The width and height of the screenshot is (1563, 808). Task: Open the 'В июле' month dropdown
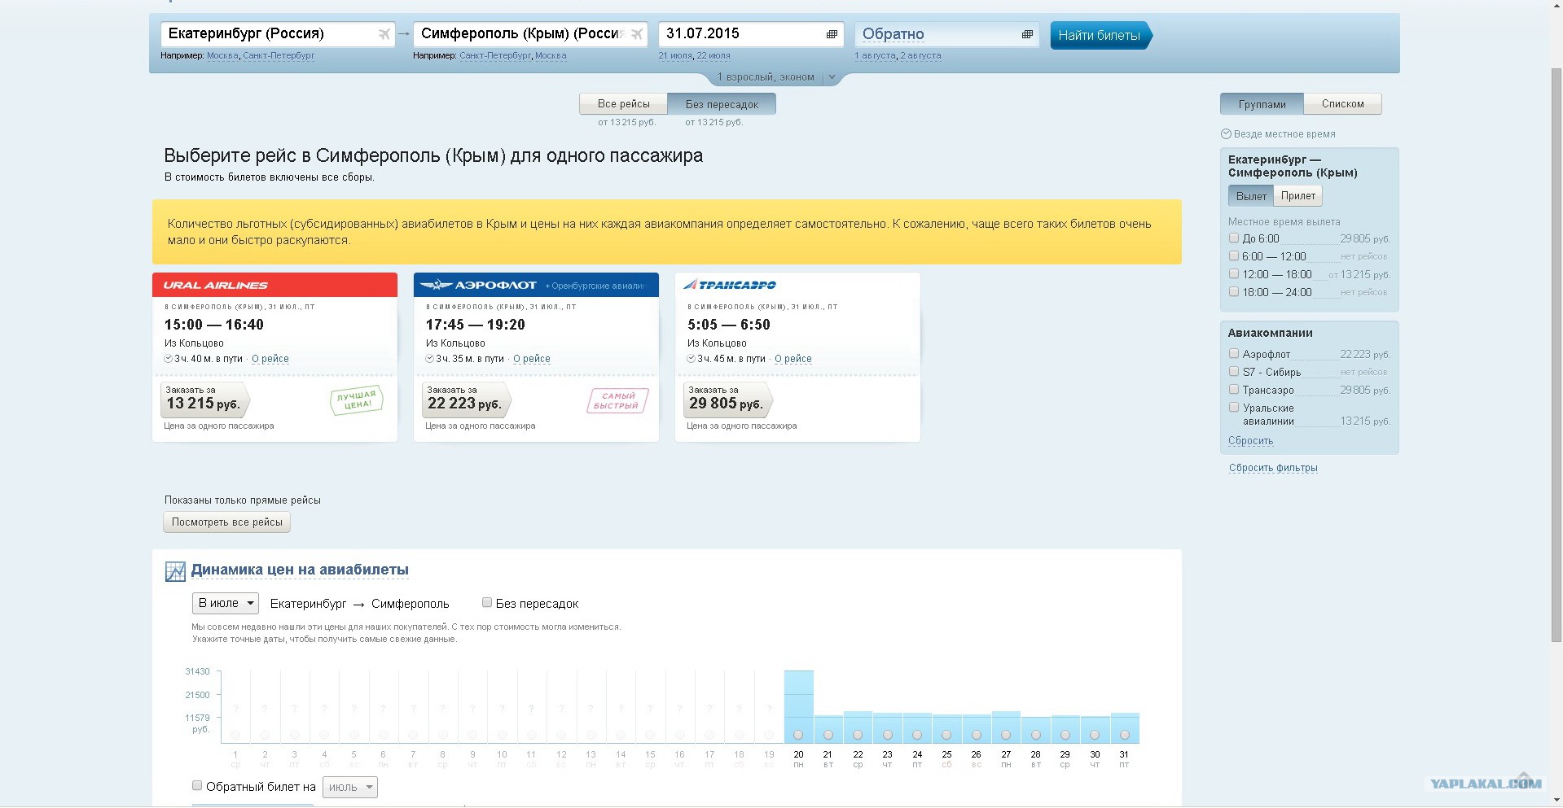point(226,603)
